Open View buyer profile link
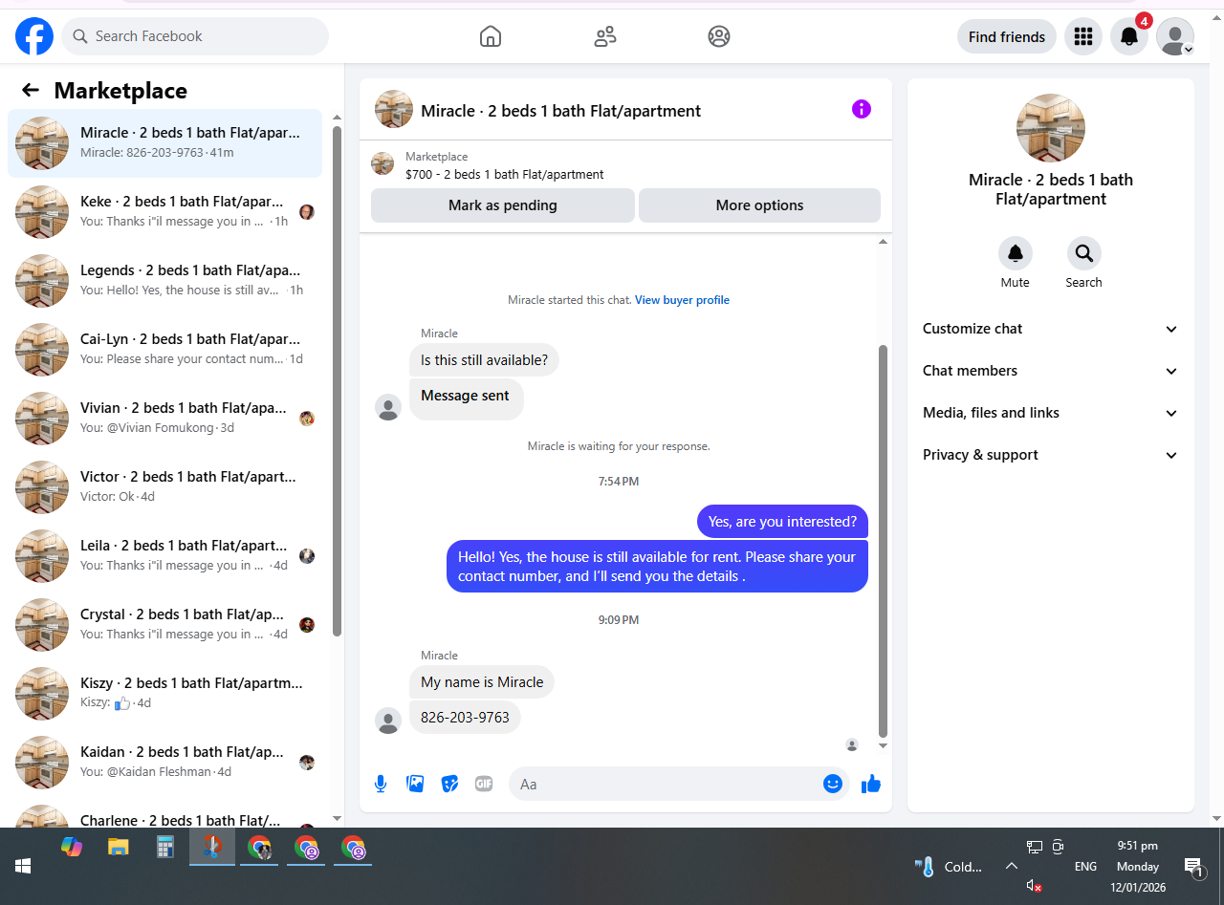 (682, 300)
